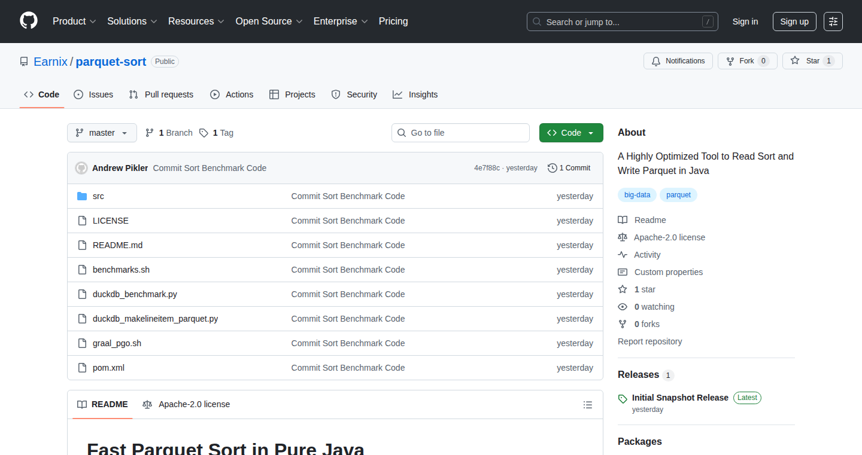Click the duckdb_benchmark.py file icon
Screen dimensions: 862x455
pyautogui.click(x=82, y=294)
